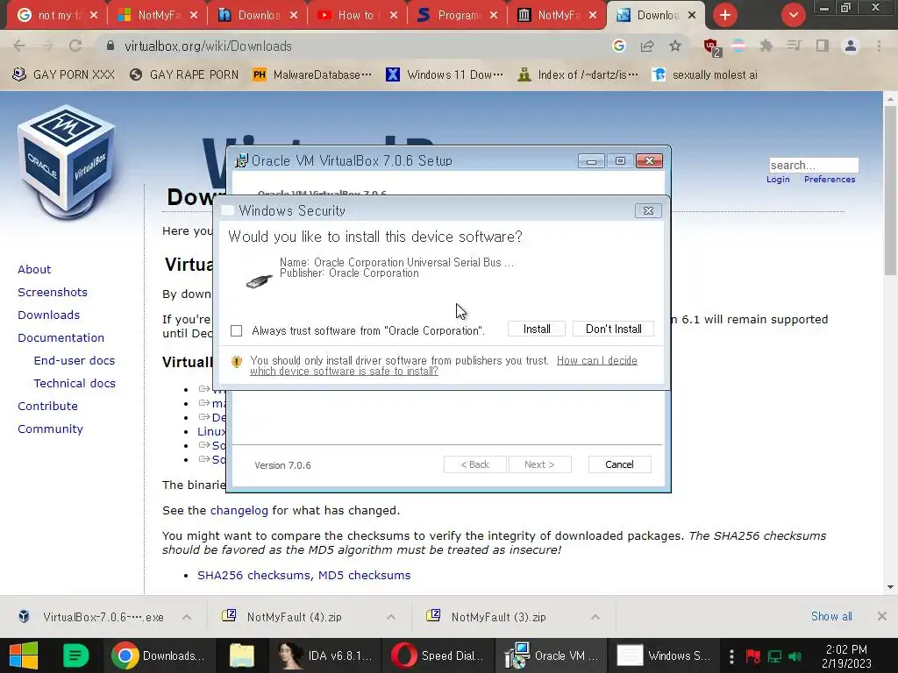
Task: Open Chrome three-dot menu
Action: coord(879,46)
